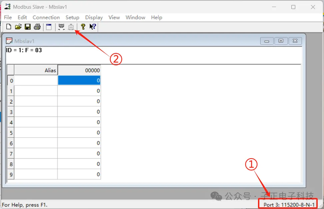Open Help Topics via question mark icon

coord(83,27)
